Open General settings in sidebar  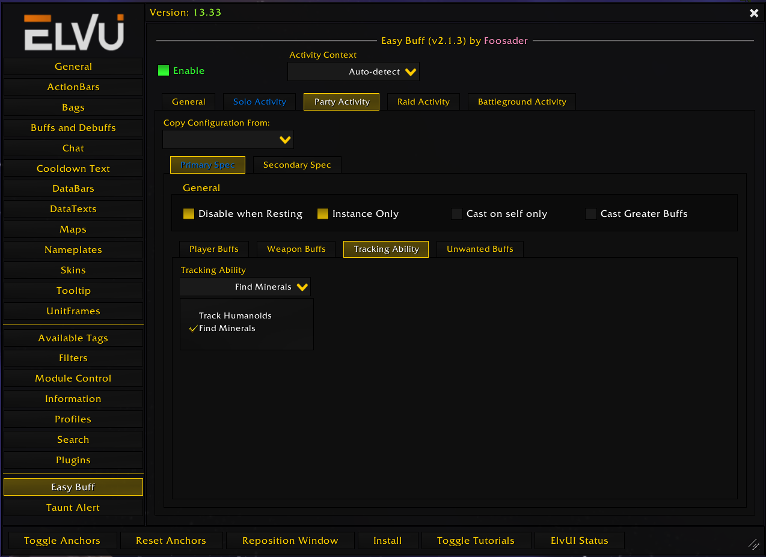pyautogui.click(x=73, y=67)
